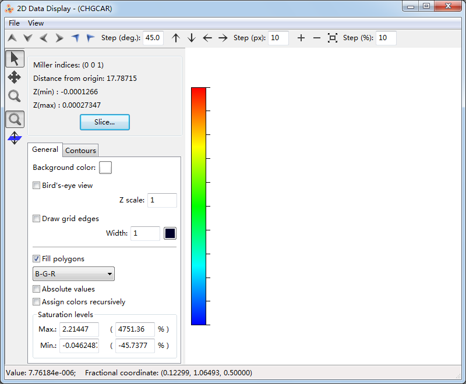Click the Z scale input field

163,200
